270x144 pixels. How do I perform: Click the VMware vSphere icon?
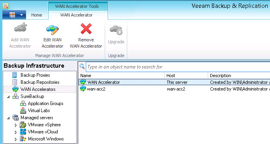[x=23, y=125]
